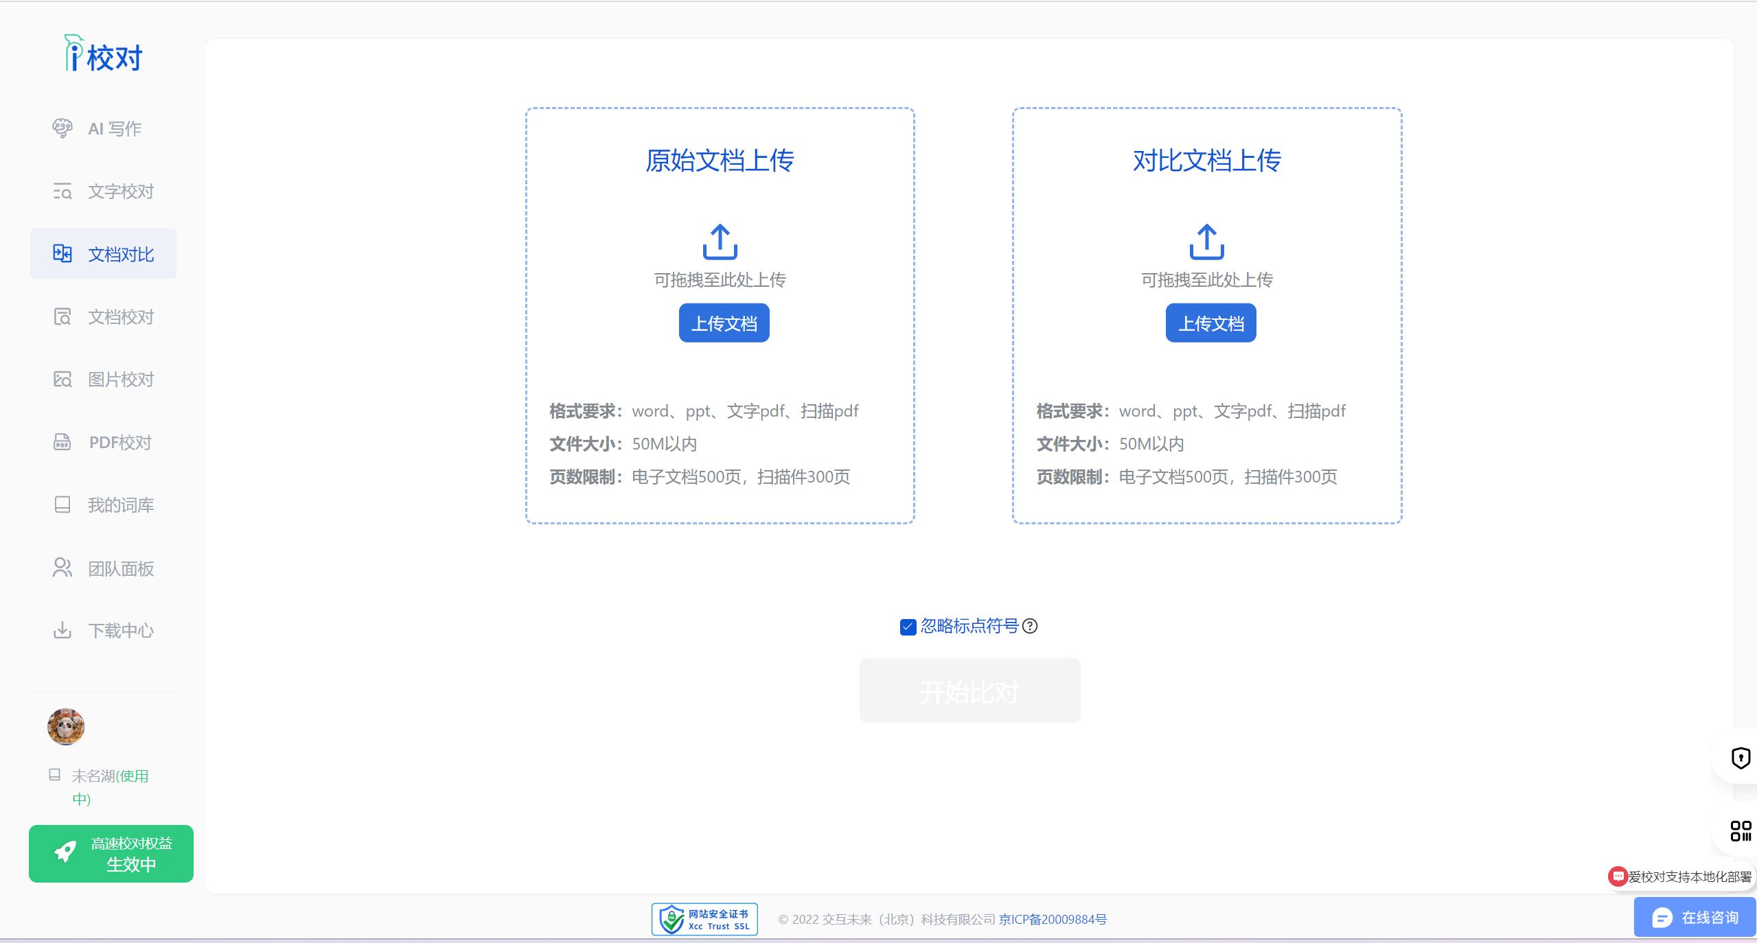The height and width of the screenshot is (943, 1757).
Task: Open the shield icon on right edge
Action: (1741, 758)
